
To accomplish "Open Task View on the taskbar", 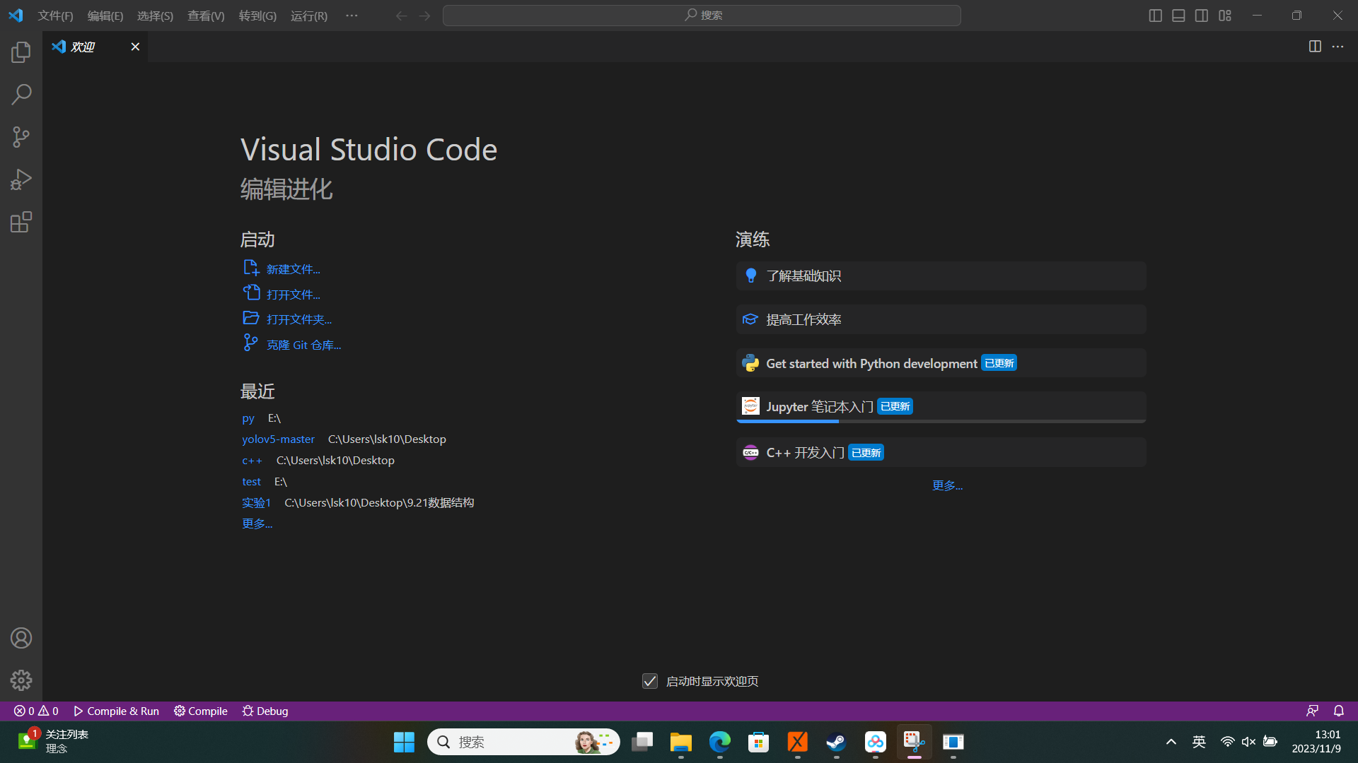I will coord(642,742).
